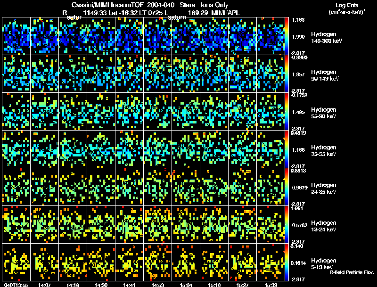Select the 35-55 keV panel at 15:39
Viewport: 377px width, 287px height.
[270, 149]
